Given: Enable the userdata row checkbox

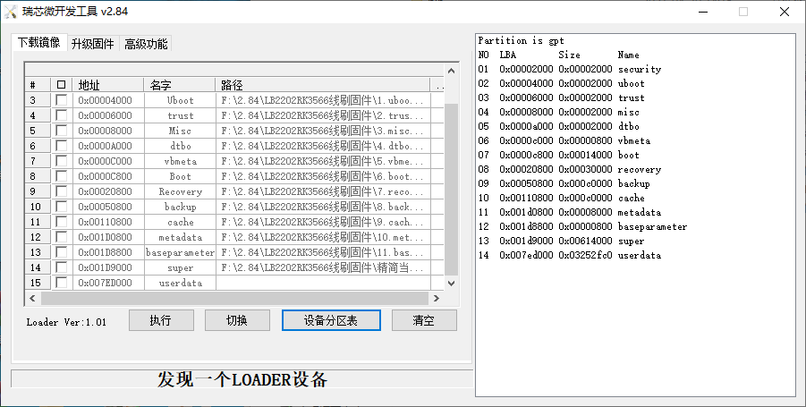Looking at the screenshot, I should pyautogui.click(x=61, y=282).
